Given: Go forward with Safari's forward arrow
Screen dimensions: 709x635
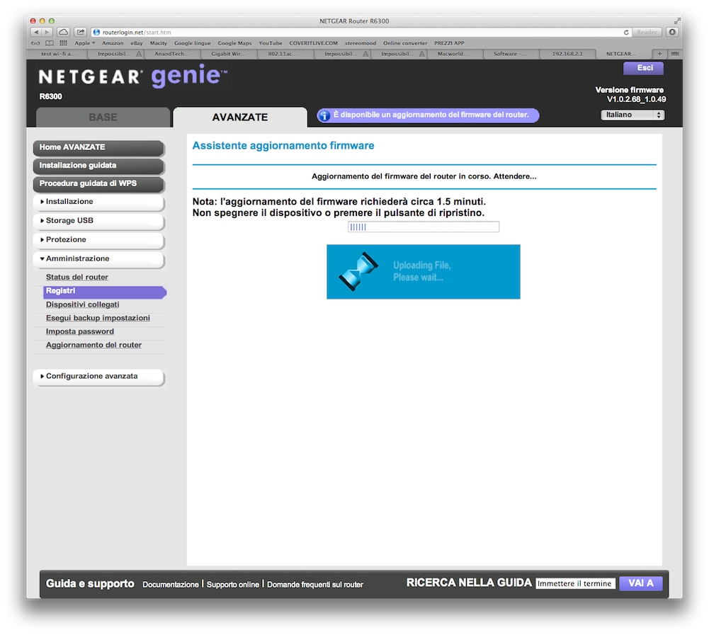Looking at the screenshot, I should [47, 32].
